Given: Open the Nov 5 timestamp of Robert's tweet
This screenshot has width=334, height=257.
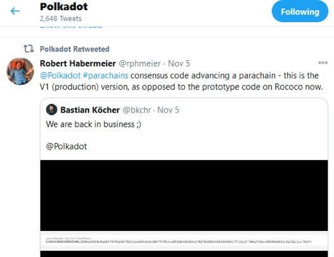Looking at the screenshot, I should pyautogui.click(x=179, y=63).
